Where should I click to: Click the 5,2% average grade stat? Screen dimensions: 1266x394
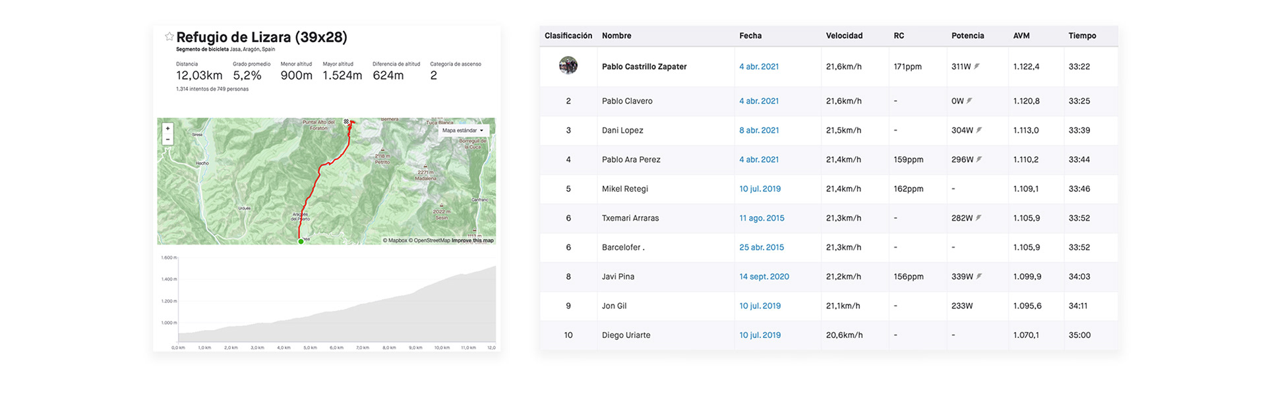click(x=247, y=76)
